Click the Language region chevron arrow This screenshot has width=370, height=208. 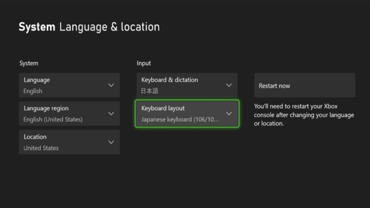pyautogui.click(x=111, y=114)
